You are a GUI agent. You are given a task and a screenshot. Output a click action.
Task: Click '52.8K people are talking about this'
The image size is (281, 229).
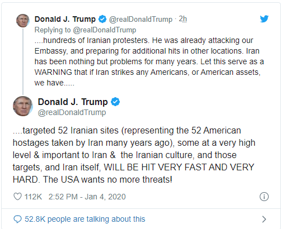[85, 219]
